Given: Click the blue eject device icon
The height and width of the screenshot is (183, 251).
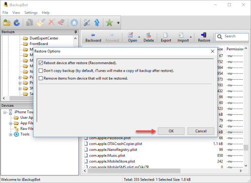Looking at the screenshot, I should (74, 23).
